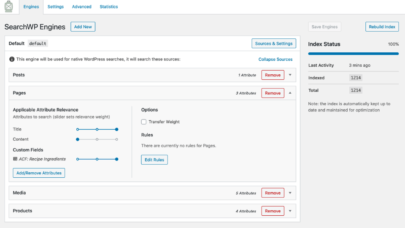Click the 'default' engine slug label
This screenshot has height=228, width=405.
[38, 43]
